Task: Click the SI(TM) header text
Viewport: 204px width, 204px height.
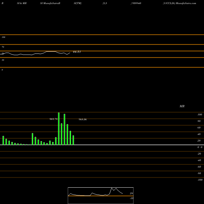Action: pyautogui.click(x=78, y=3)
